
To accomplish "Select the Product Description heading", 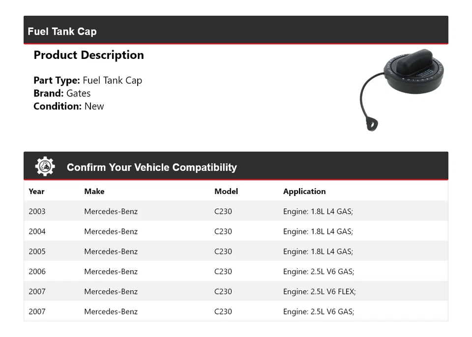I will (88, 55).
